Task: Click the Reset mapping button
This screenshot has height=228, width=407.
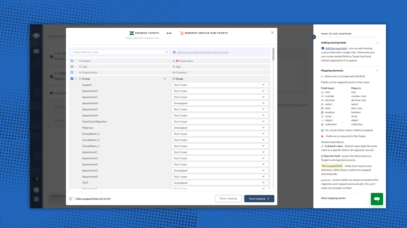Action: 228,199
